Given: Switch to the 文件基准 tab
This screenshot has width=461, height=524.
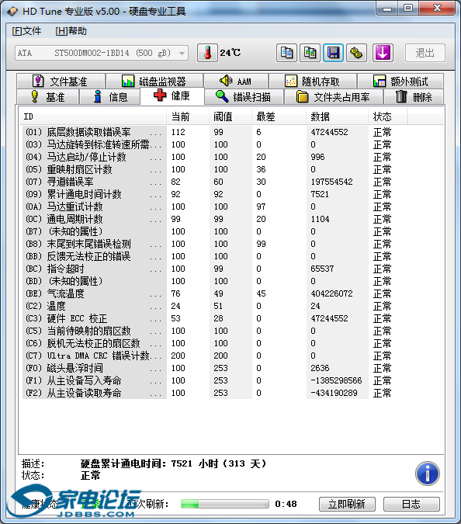Looking at the screenshot, I should [61, 82].
